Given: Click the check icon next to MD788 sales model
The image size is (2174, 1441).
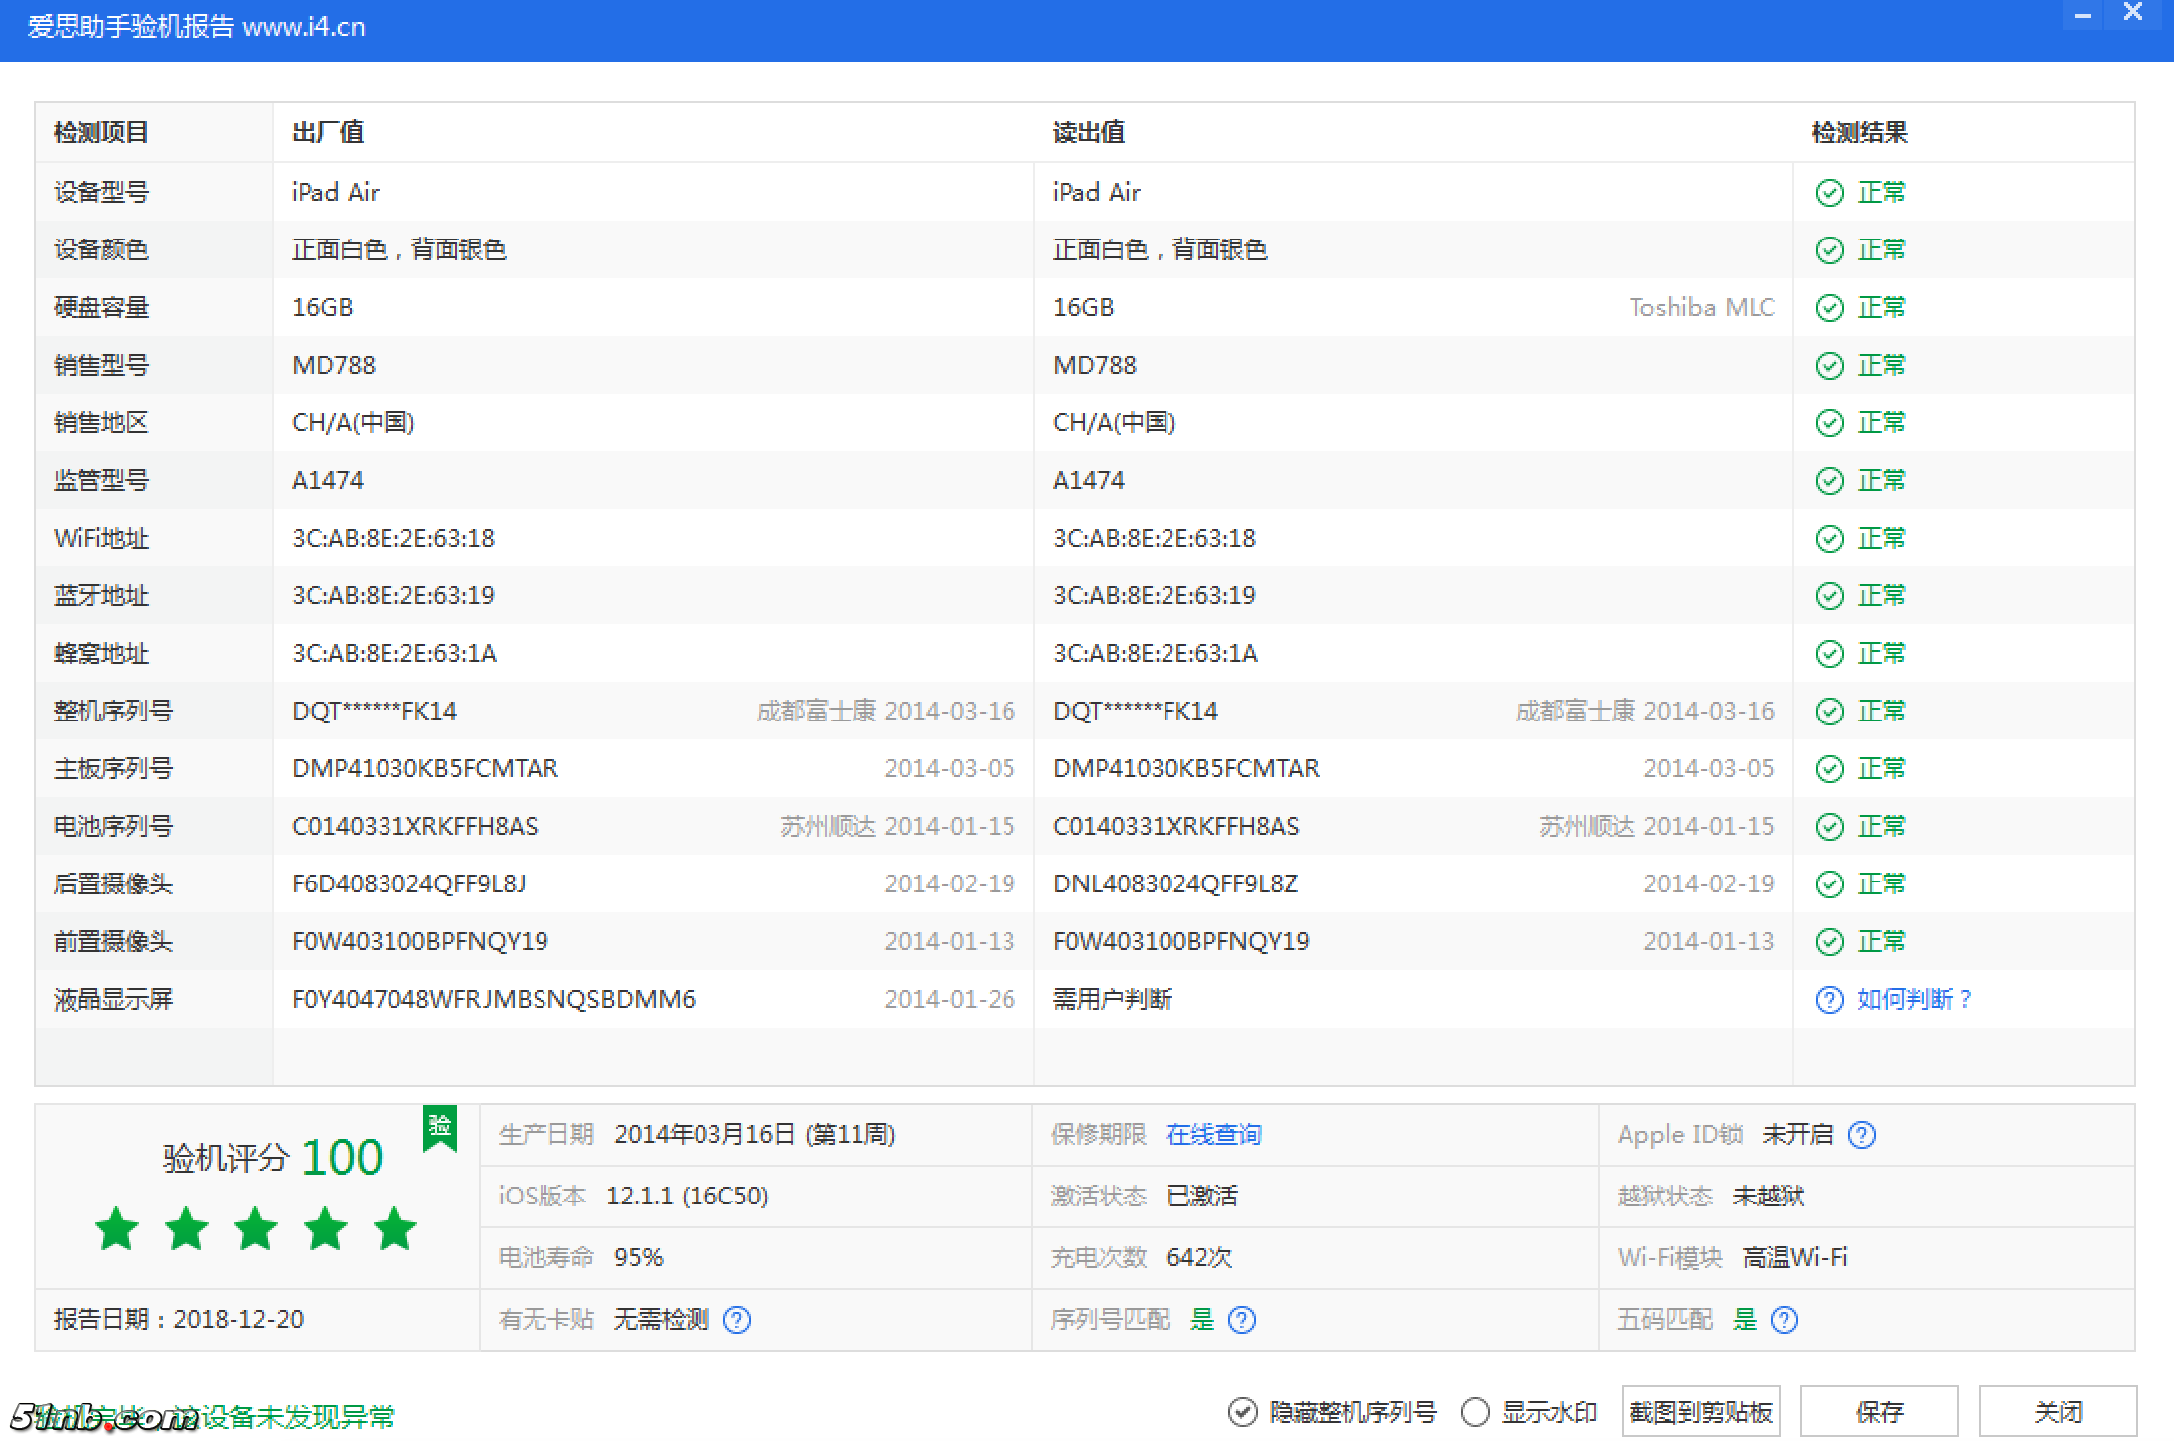Looking at the screenshot, I should coord(1831,365).
